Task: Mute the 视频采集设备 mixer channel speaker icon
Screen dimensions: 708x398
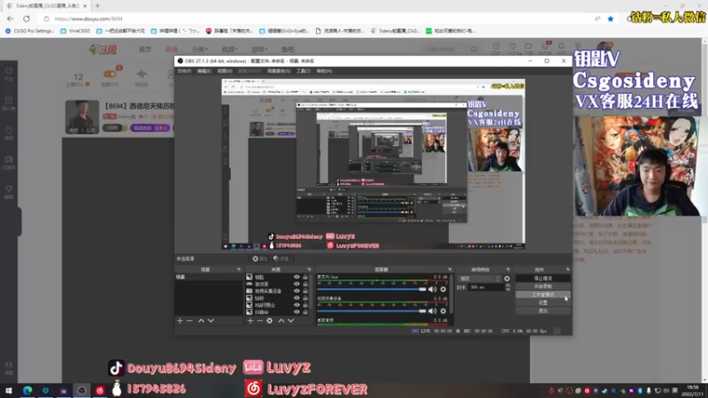Action: click(432, 311)
